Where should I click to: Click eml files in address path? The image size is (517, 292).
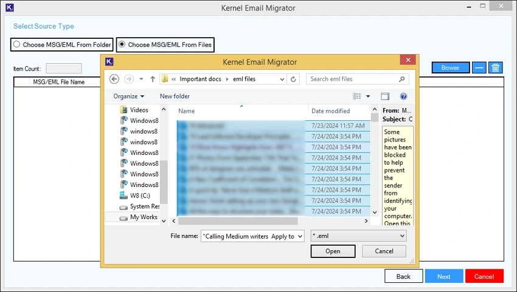(244, 79)
